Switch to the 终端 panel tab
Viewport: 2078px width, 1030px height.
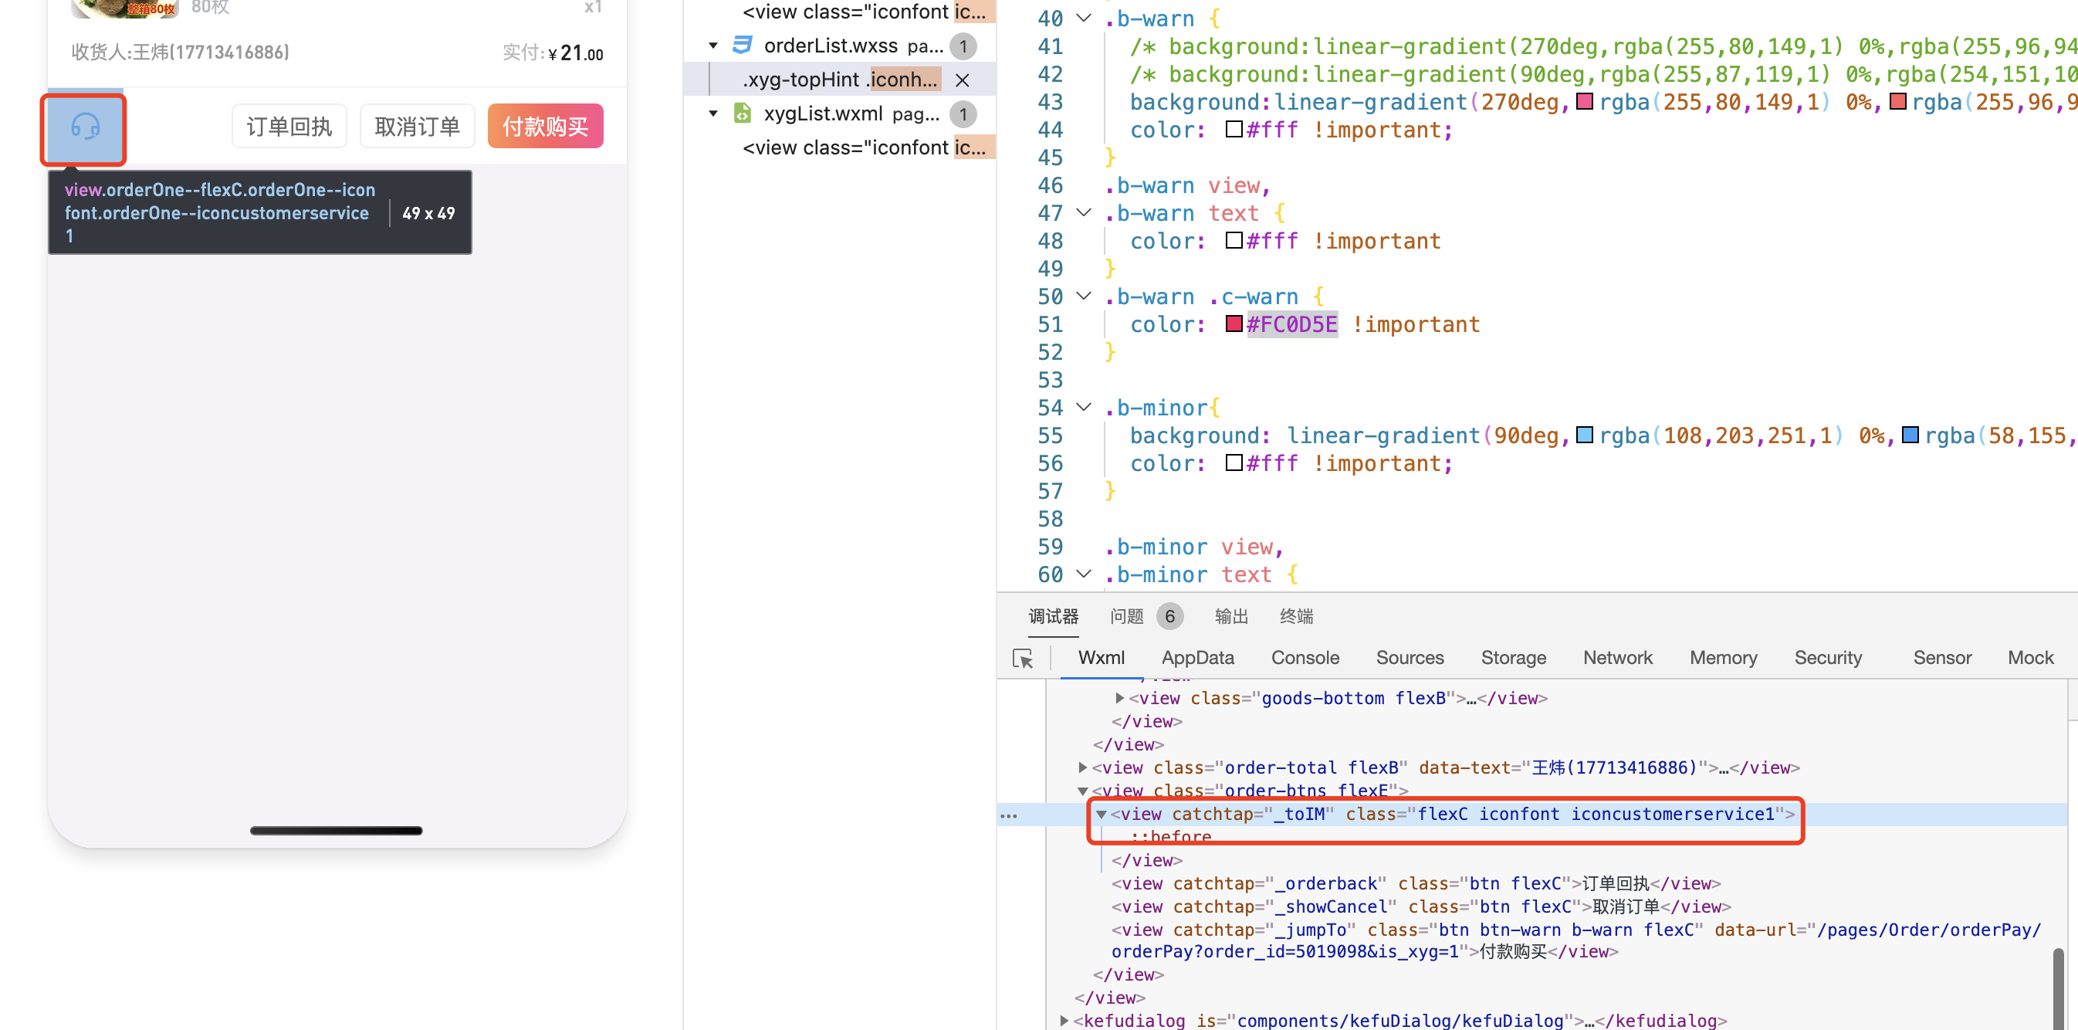1295,616
